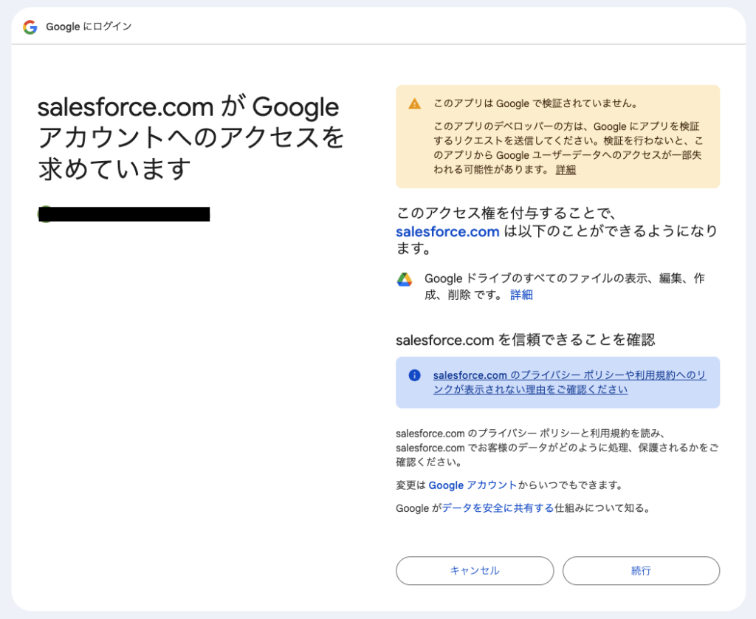Open 詳細 link next to Drive permission
Image resolution: width=756 pixels, height=619 pixels.
pyautogui.click(x=521, y=295)
